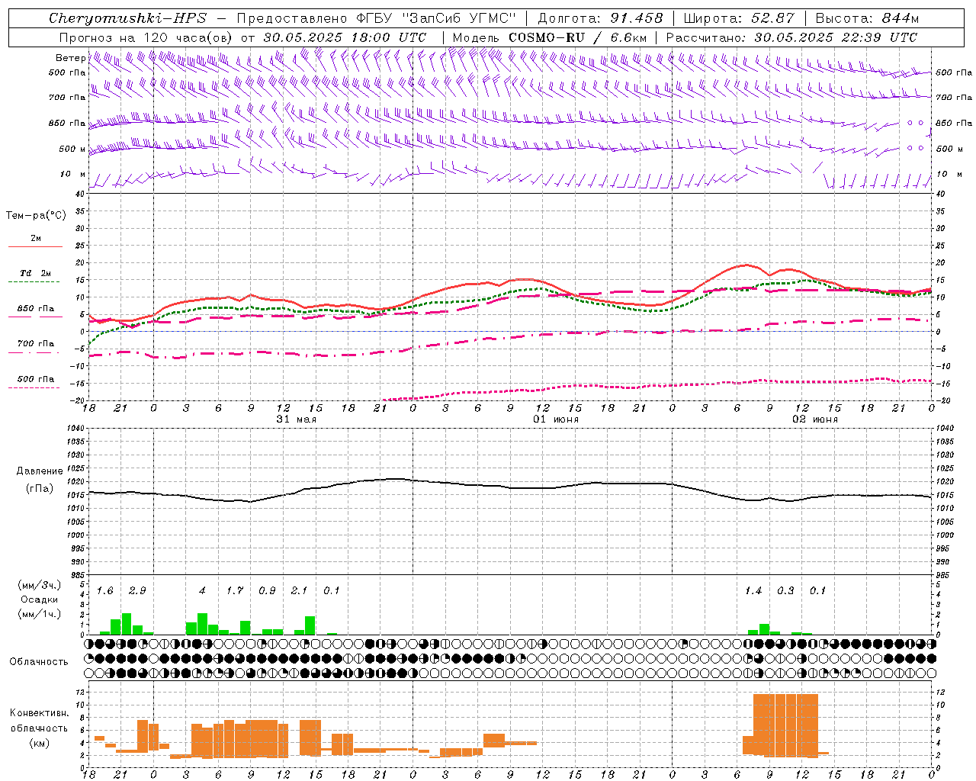Click the precipitation value "0.9"
This screenshot has width=976, height=781.
(x=267, y=591)
